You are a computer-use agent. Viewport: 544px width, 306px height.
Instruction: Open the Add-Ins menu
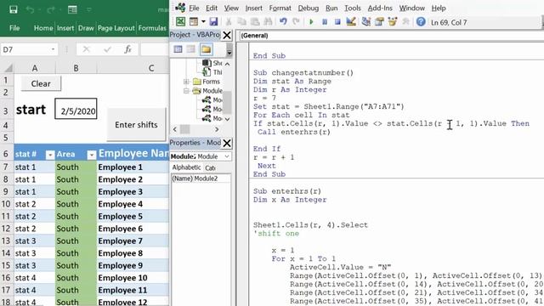[380, 8]
